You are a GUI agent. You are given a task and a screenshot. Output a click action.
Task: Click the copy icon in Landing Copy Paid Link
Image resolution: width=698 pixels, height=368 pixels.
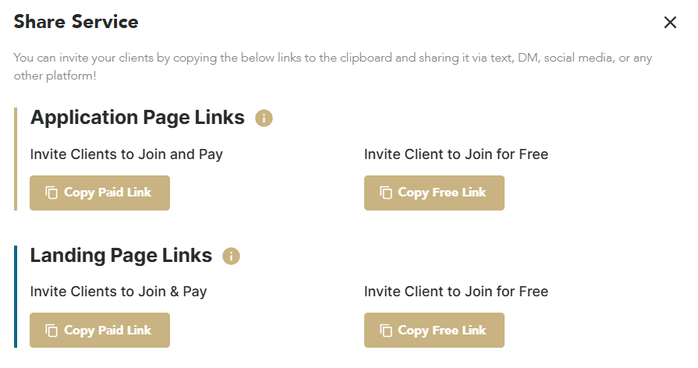pyautogui.click(x=51, y=331)
